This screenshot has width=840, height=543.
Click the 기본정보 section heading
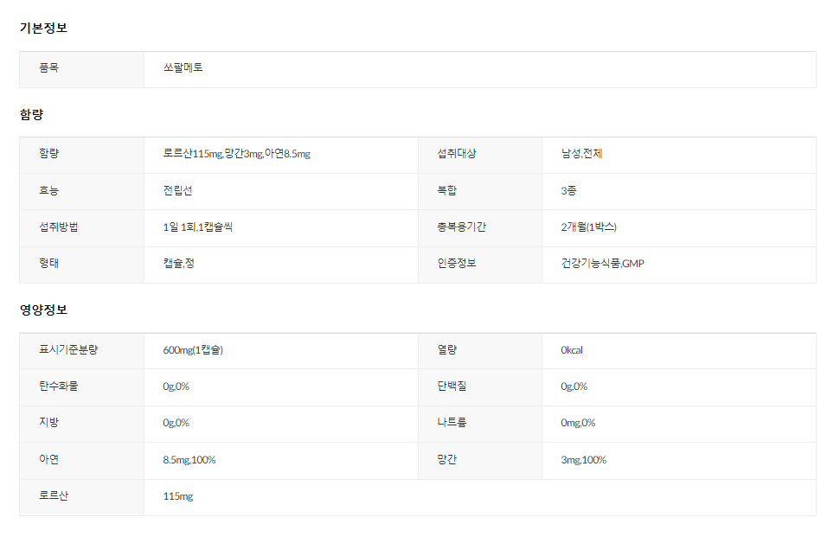[43, 28]
